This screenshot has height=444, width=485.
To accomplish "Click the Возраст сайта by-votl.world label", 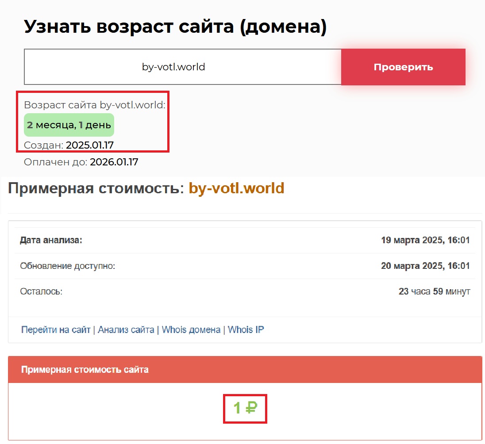I will 94,105.
